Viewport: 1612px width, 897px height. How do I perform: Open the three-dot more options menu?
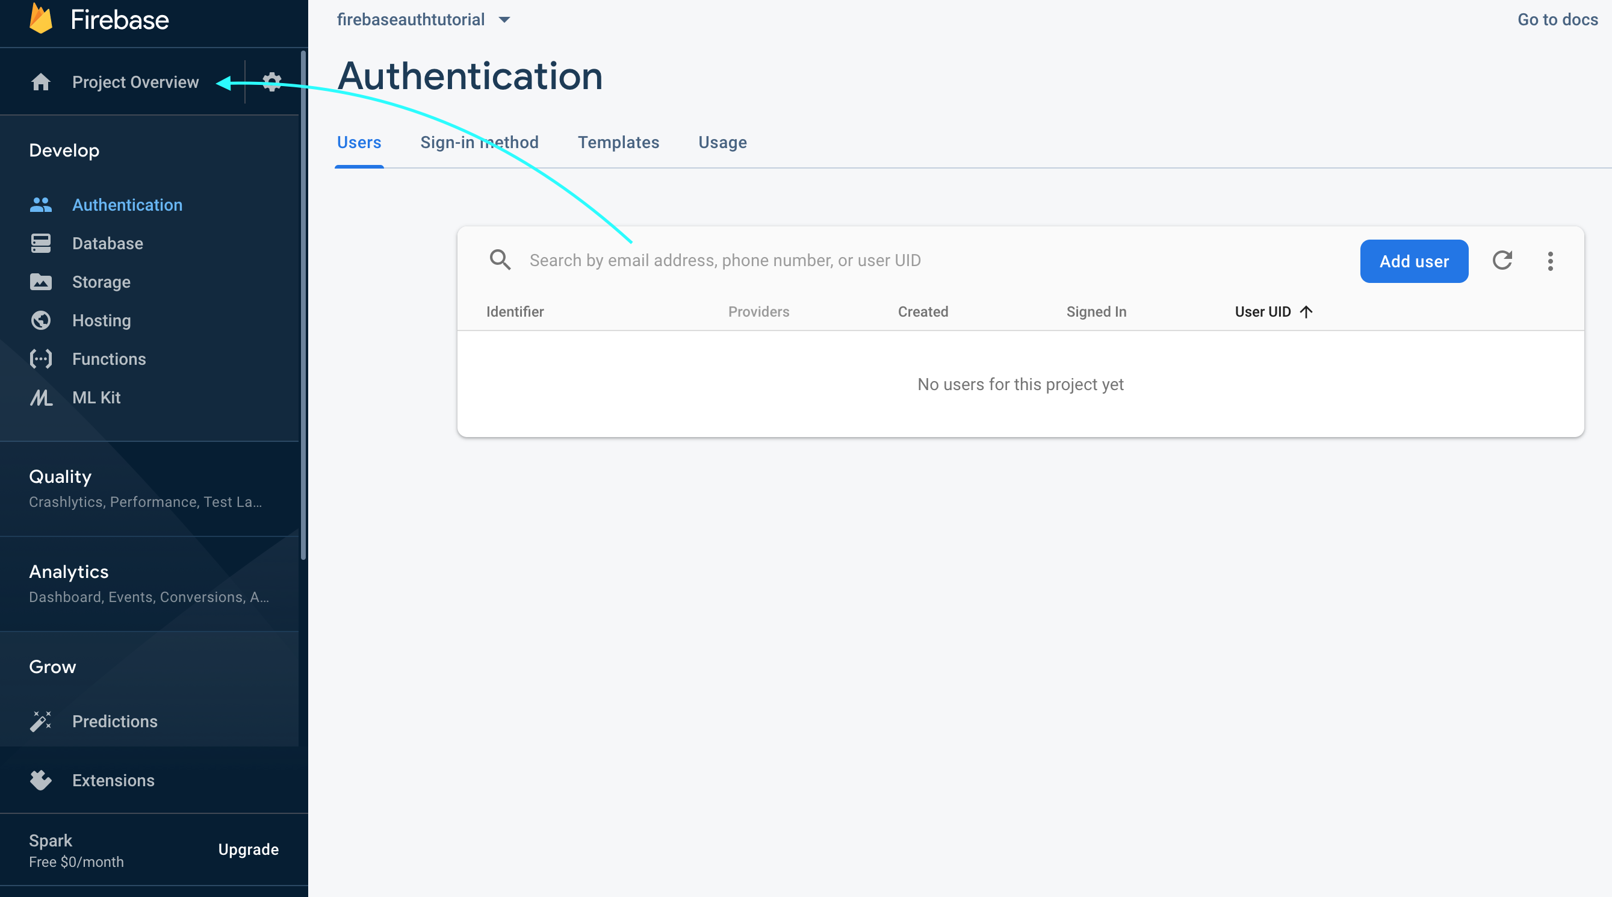tap(1550, 261)
